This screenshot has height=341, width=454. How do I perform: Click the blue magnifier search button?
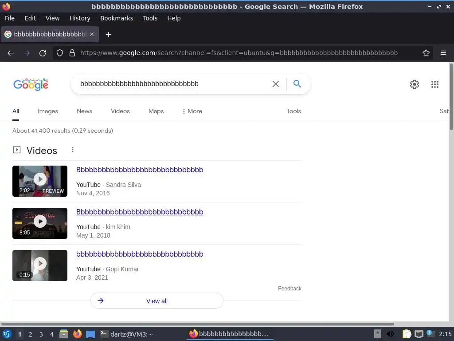[x=297, y=84]
